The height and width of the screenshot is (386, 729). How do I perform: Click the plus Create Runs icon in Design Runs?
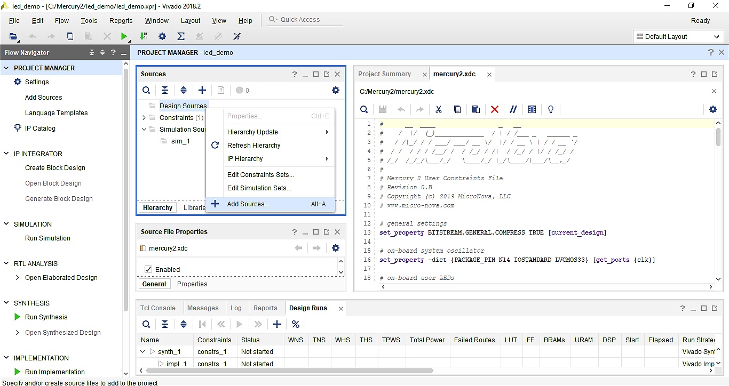click(x=277, y=324)
